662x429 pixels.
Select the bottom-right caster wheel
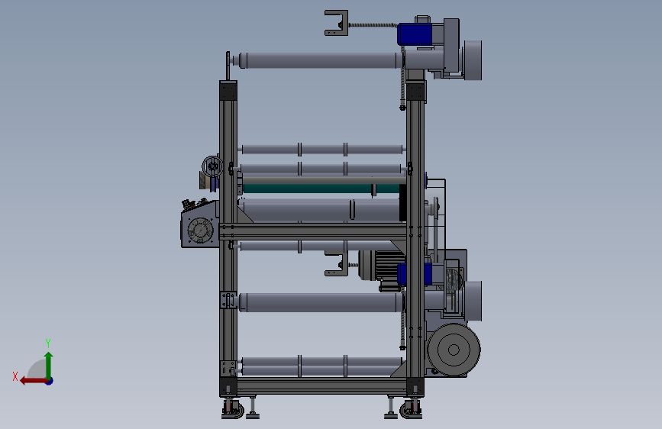pyautogui.click(x=411, y=410)
